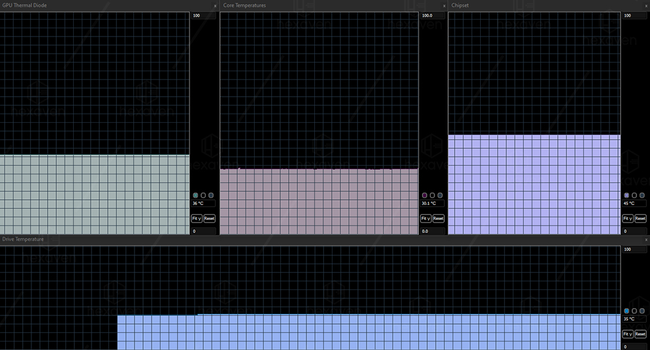Reset the Core Temperatures graph scale
This screenshot has height=350, width=650.
438,219
